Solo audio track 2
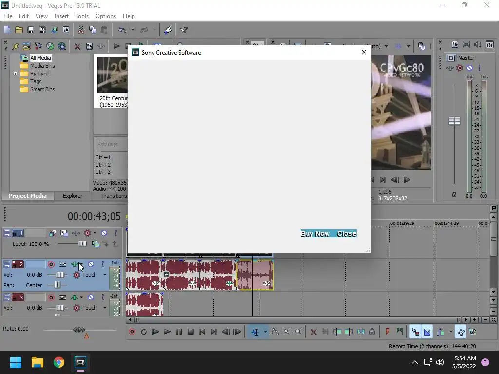 (x=102, y=264)
